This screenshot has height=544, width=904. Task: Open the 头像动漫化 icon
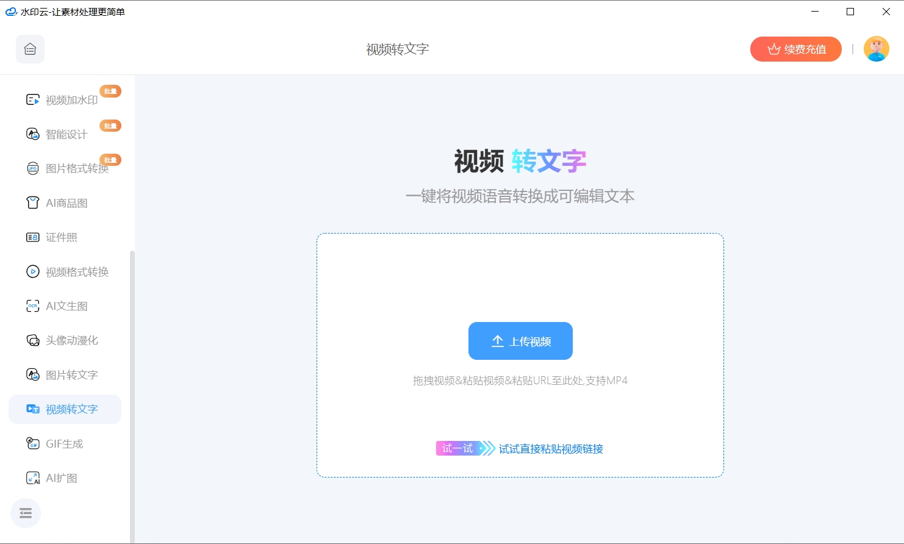(33, 340)
